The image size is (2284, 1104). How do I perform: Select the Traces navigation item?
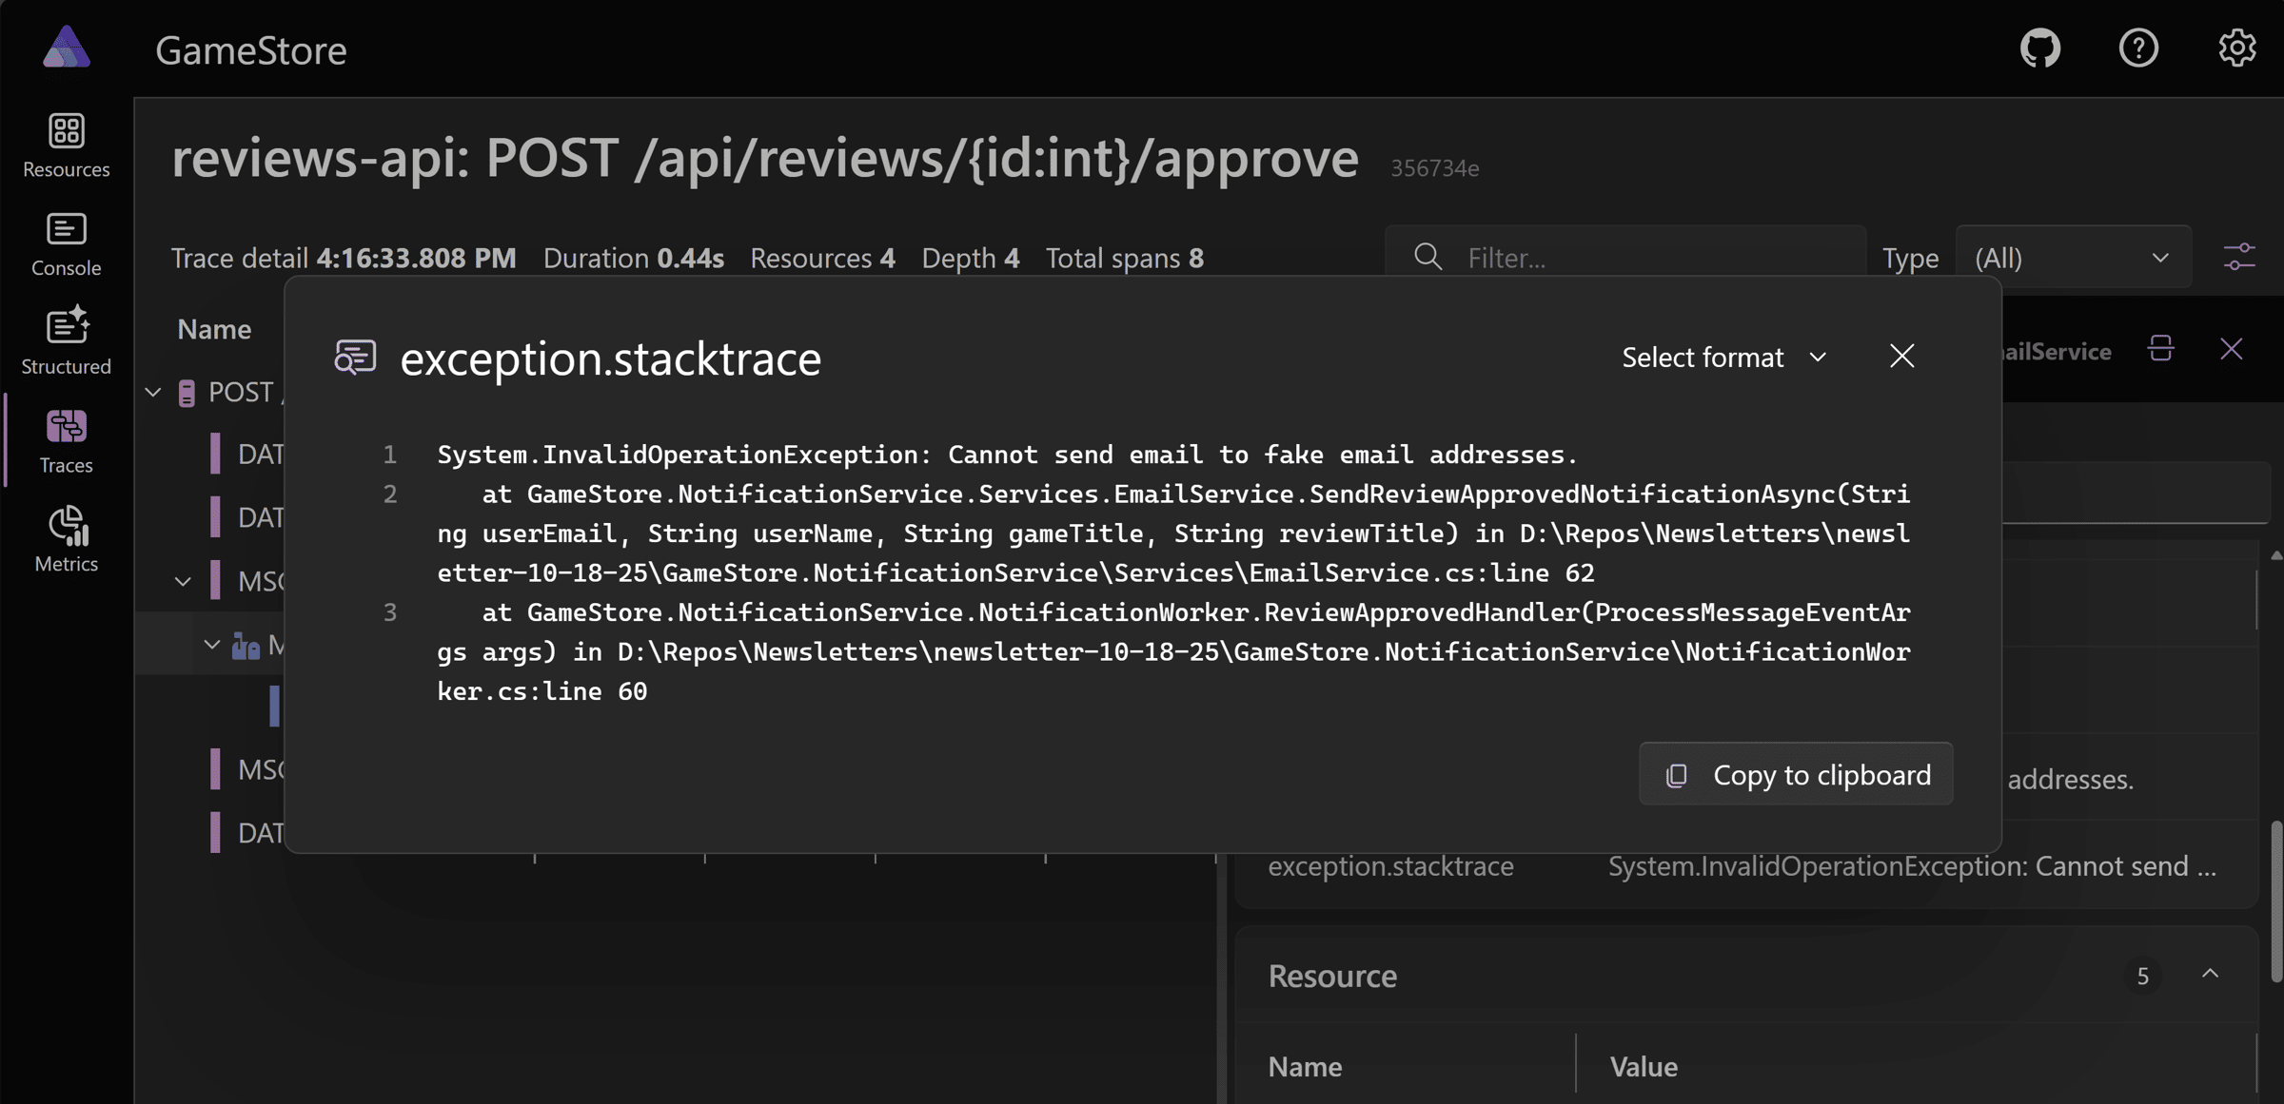click(66, 440)
